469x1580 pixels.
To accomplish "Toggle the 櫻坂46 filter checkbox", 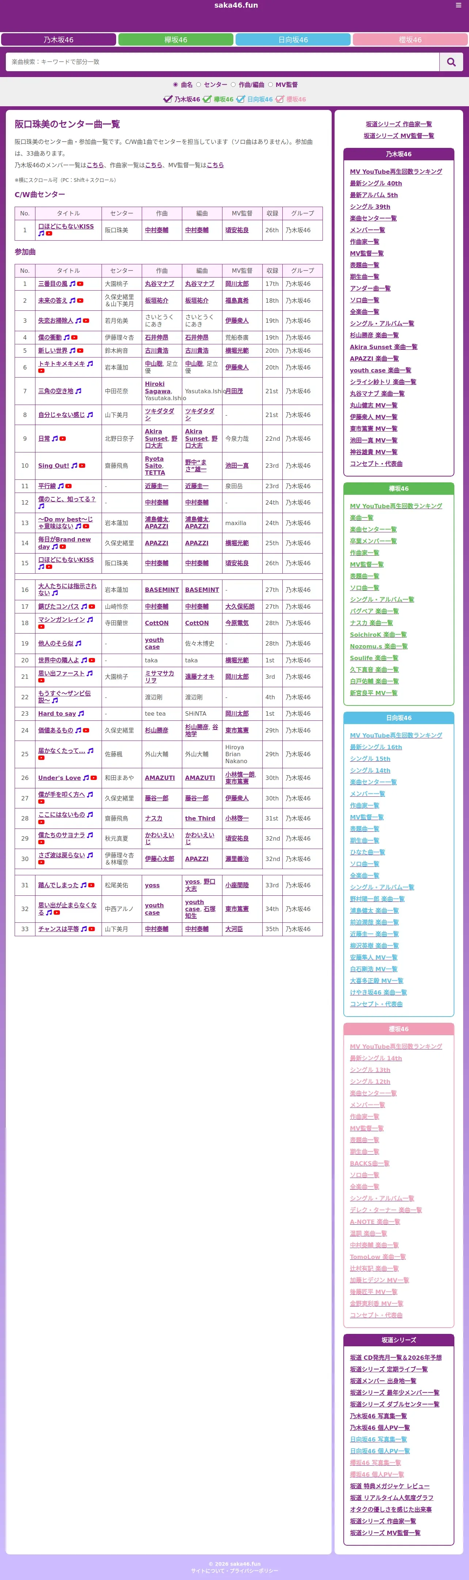I will click(279, 99).
